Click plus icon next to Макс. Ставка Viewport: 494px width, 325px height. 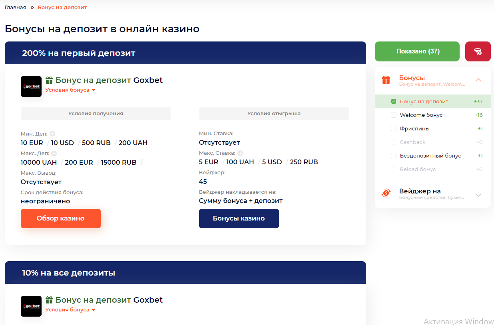pyautogui.click(x=240, y=153)
